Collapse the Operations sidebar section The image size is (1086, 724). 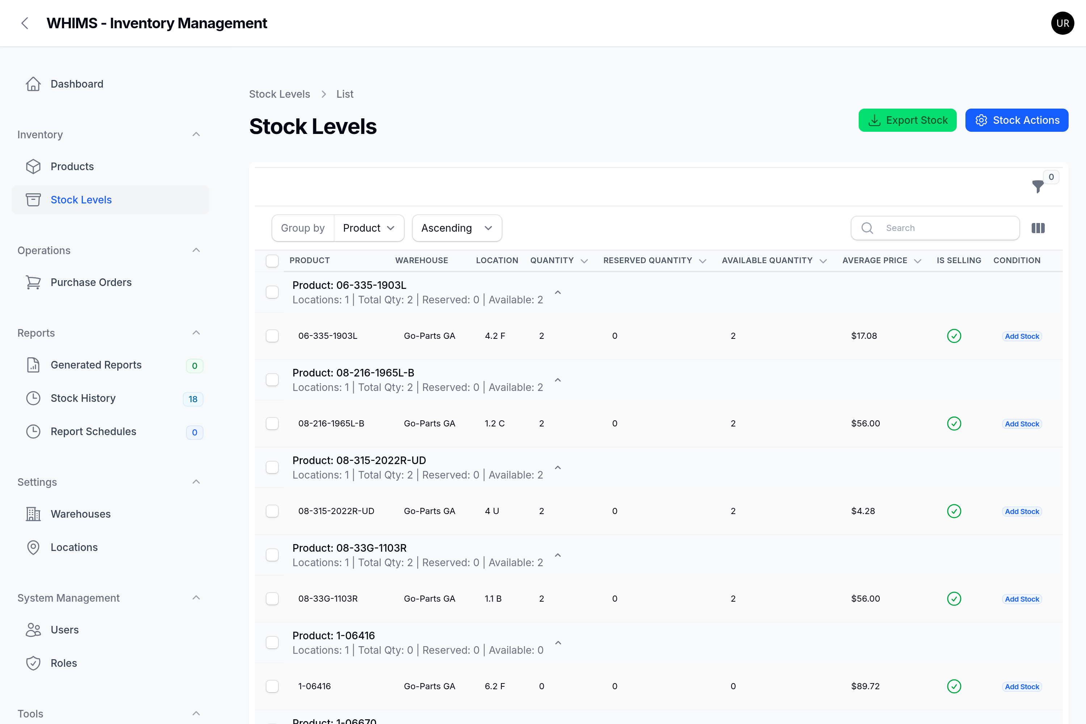click(x=196, y=250)
